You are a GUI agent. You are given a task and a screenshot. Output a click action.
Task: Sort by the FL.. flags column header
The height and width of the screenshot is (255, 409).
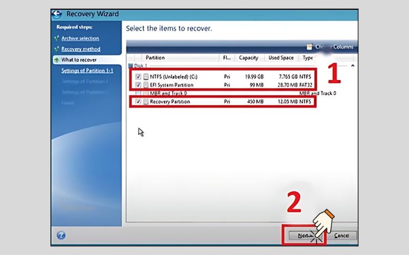pyautogui.click(x=226, y=58)
